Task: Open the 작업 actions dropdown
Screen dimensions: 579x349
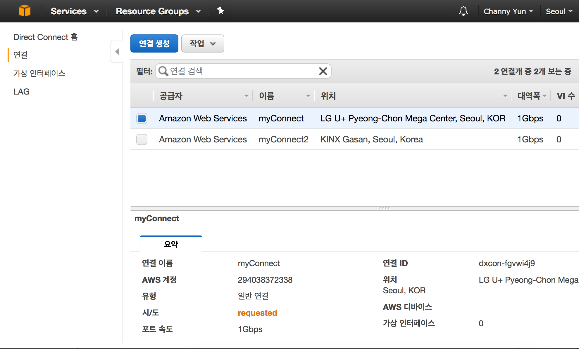Action: click(x=202, y=43)
